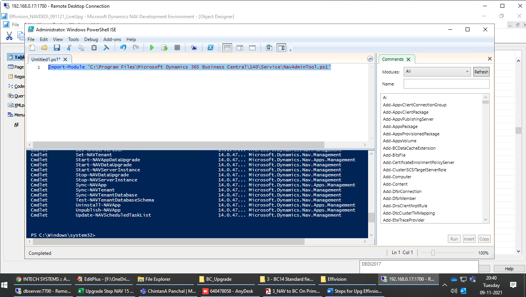
Task: Open the Debug menu
Action: [91, 39]
